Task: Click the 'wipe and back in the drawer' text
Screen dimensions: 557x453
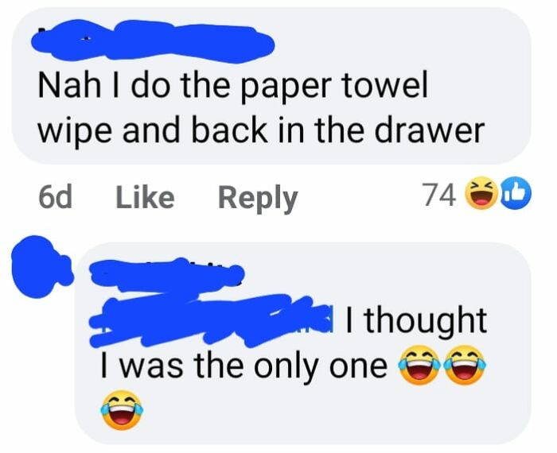Action: [261, 130]
